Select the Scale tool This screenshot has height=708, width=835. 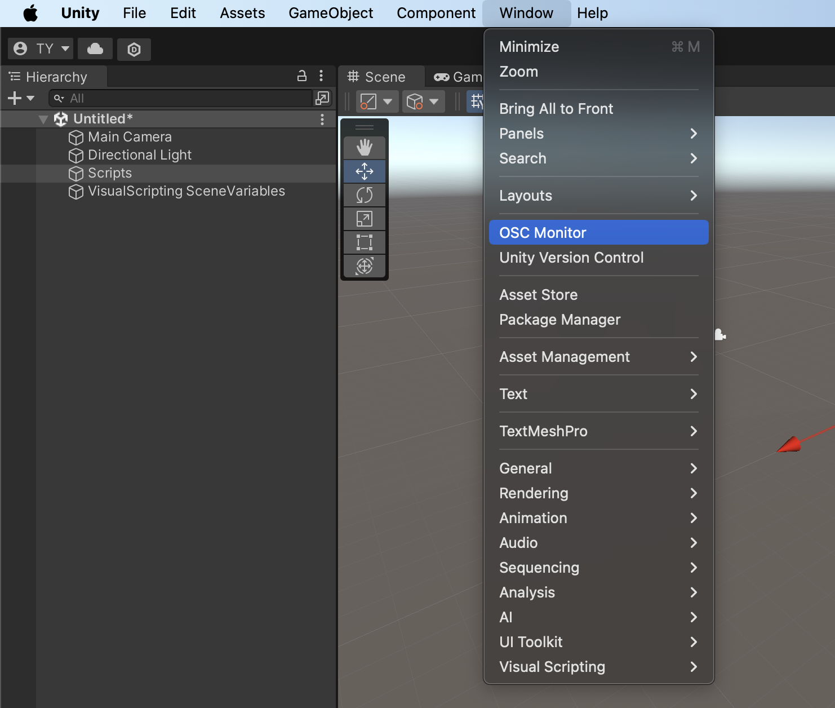coord(365,219)
